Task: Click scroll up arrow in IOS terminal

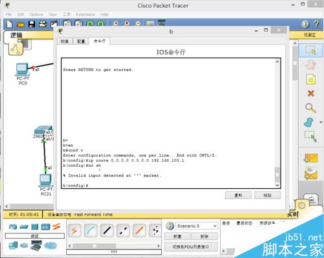Action: [x=277, y=62]
